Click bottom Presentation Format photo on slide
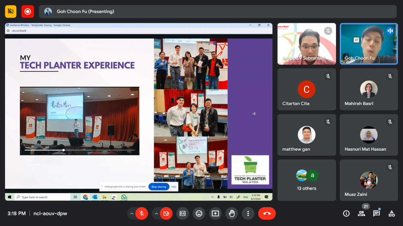Image resolution: width=403 pixels, height=226 pixels. (191, 162)
